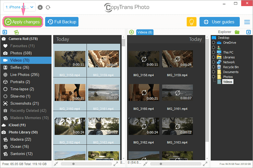Screen dimensions: 253x168
Task: Click the refresh device icon
Action: tap(48, 7)
